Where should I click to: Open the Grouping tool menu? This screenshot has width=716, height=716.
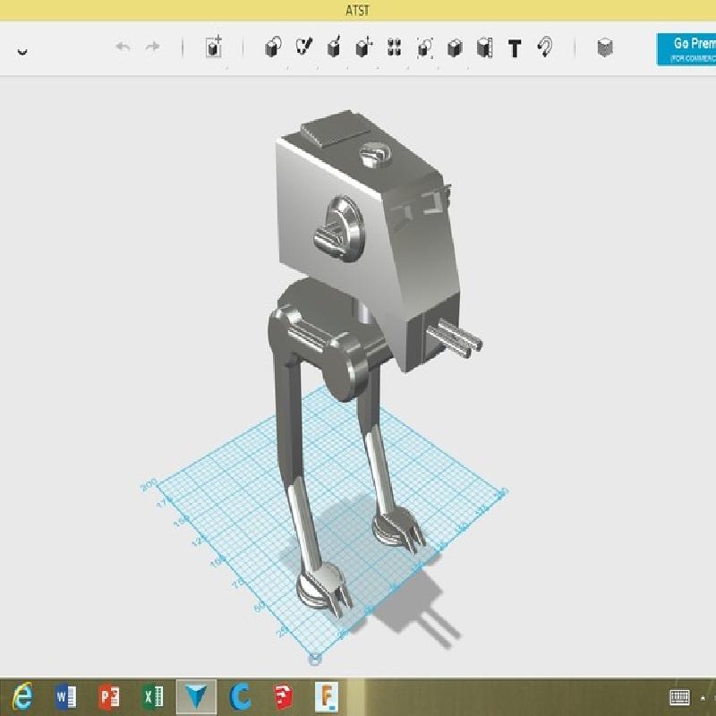point(424,47)
